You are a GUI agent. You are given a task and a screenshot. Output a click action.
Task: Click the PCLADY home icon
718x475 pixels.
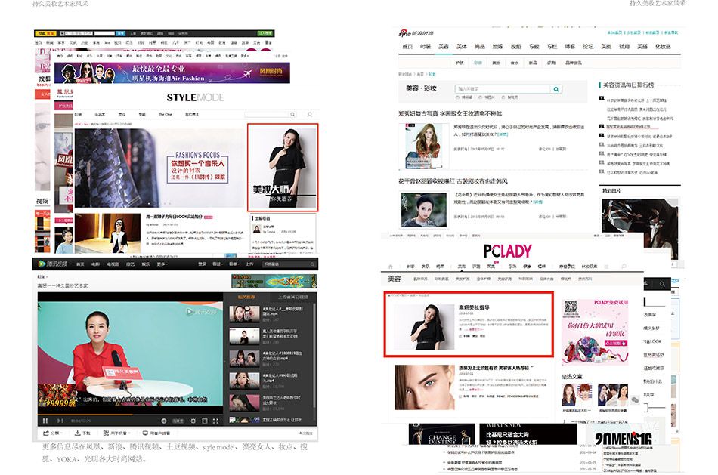pos(391,267)
